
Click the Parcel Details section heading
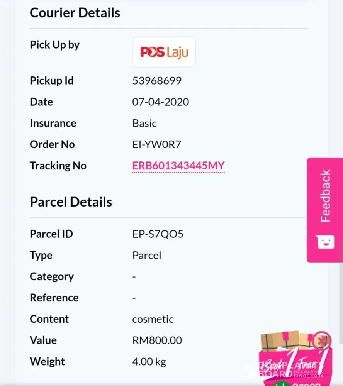(x=71, y=202)
